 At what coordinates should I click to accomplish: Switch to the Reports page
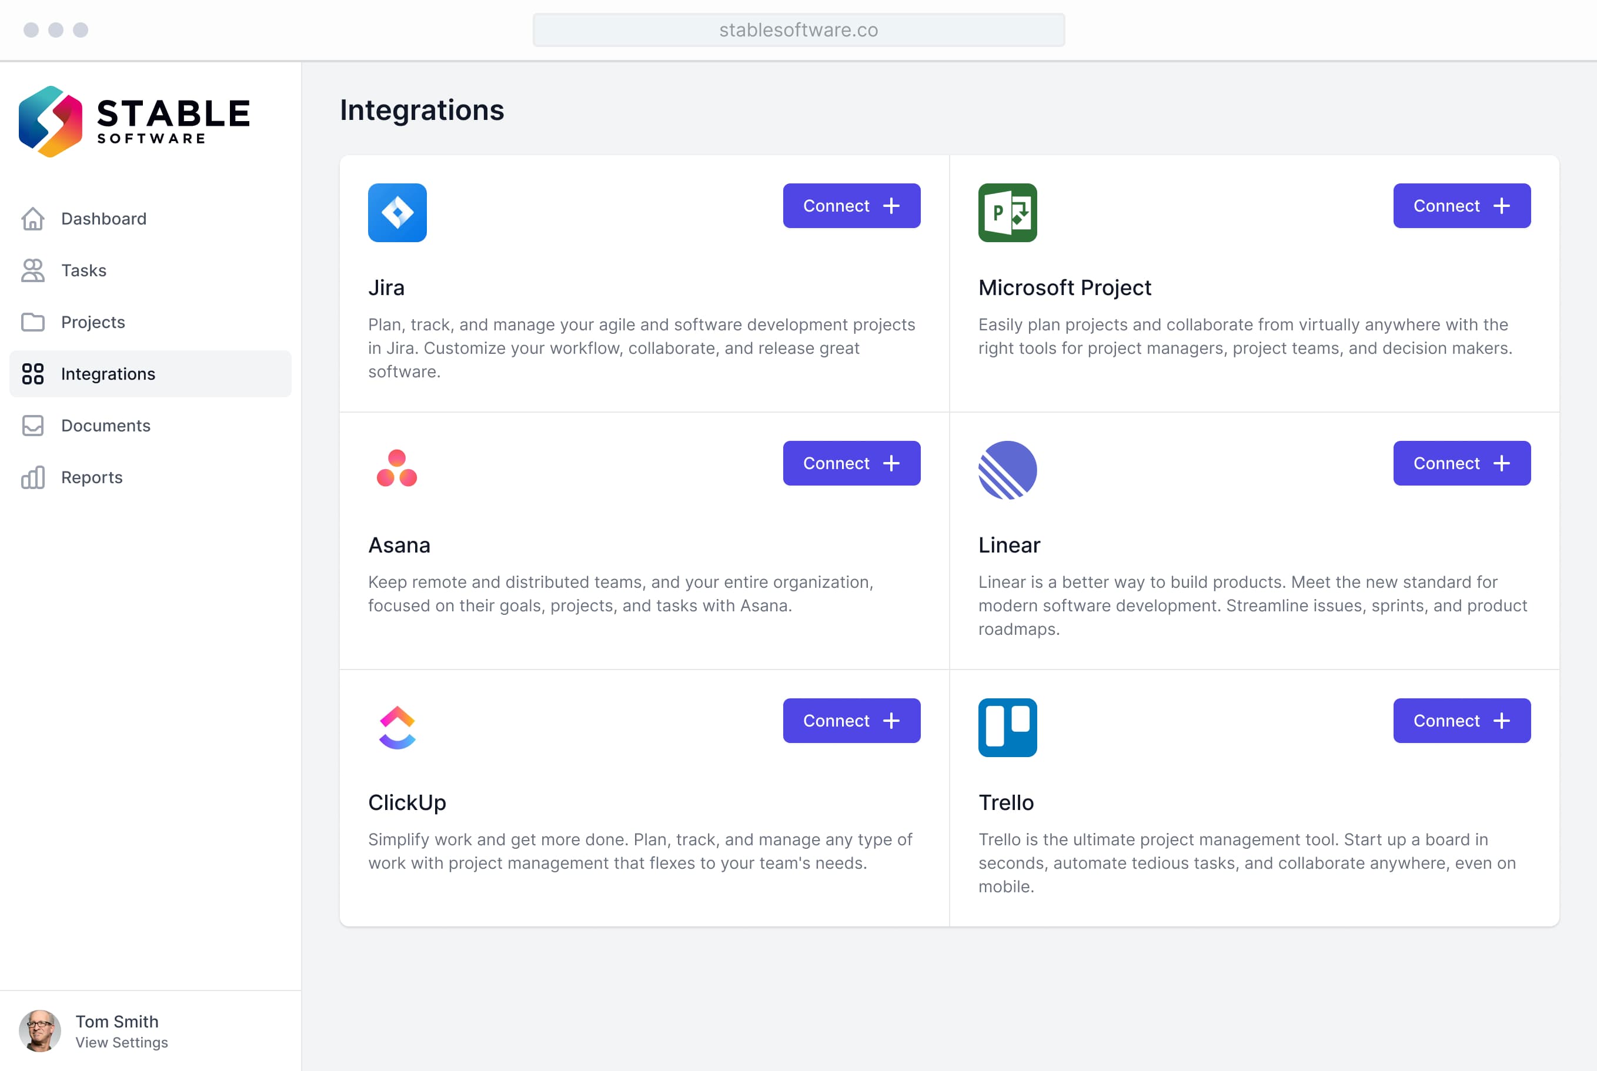pos(151,477)
